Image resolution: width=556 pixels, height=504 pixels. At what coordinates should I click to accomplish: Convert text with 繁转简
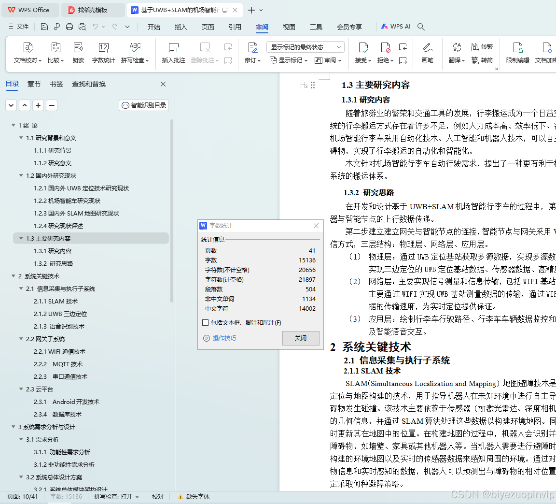[x=482, y=60]
